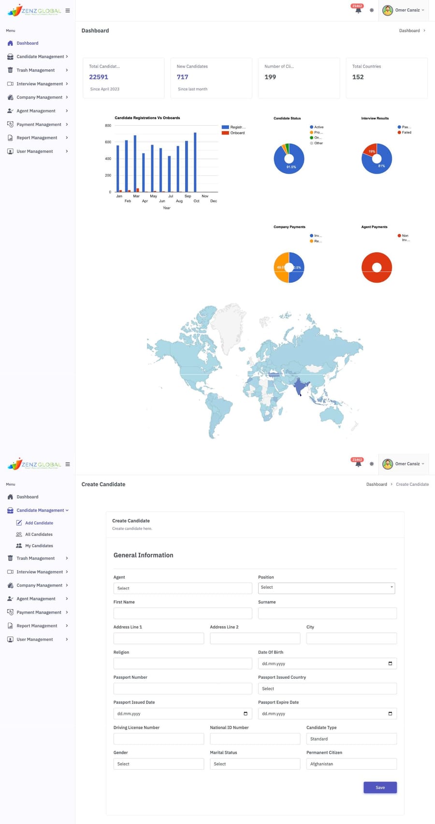
Task: Open notifications bell on the Create Candidate page header
Action: (x=358, y=464)
